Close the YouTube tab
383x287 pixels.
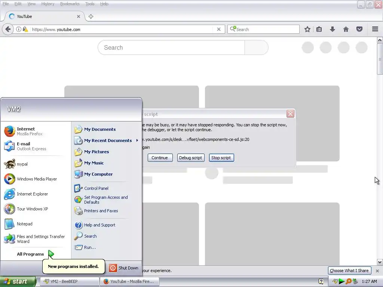tap(79, 16)
